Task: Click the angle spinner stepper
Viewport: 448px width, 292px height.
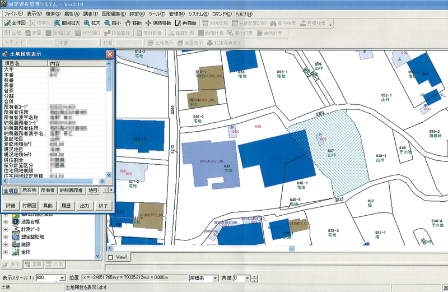Action: [254, 278]
